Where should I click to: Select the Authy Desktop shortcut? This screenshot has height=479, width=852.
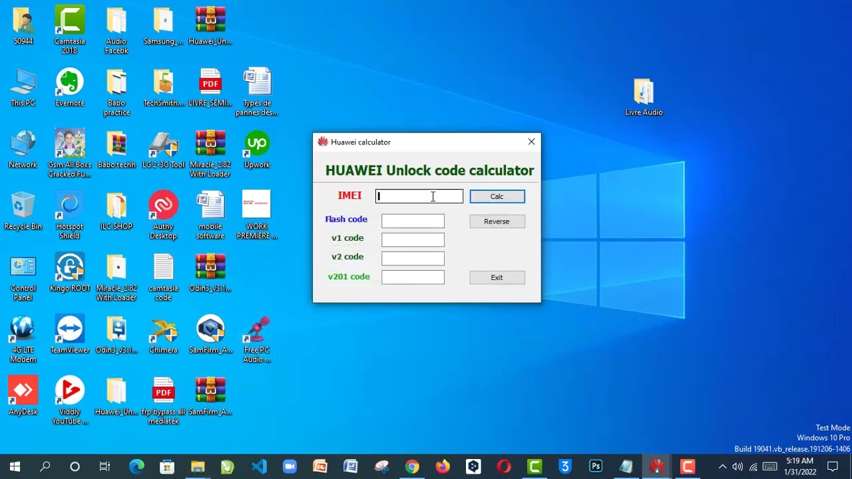click(x=164, y=216)
